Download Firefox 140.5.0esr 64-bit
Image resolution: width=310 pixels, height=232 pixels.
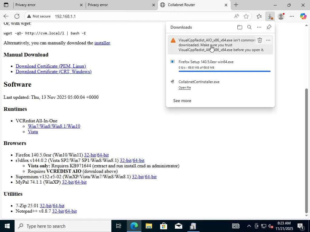[x=103, y=155]
